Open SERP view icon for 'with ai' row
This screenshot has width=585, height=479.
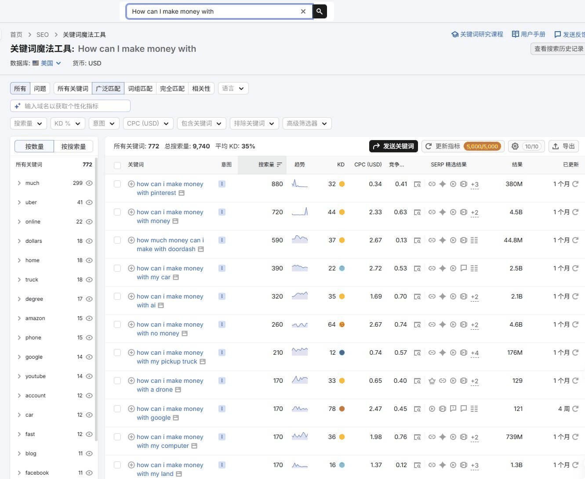click(x=418, y=296)
